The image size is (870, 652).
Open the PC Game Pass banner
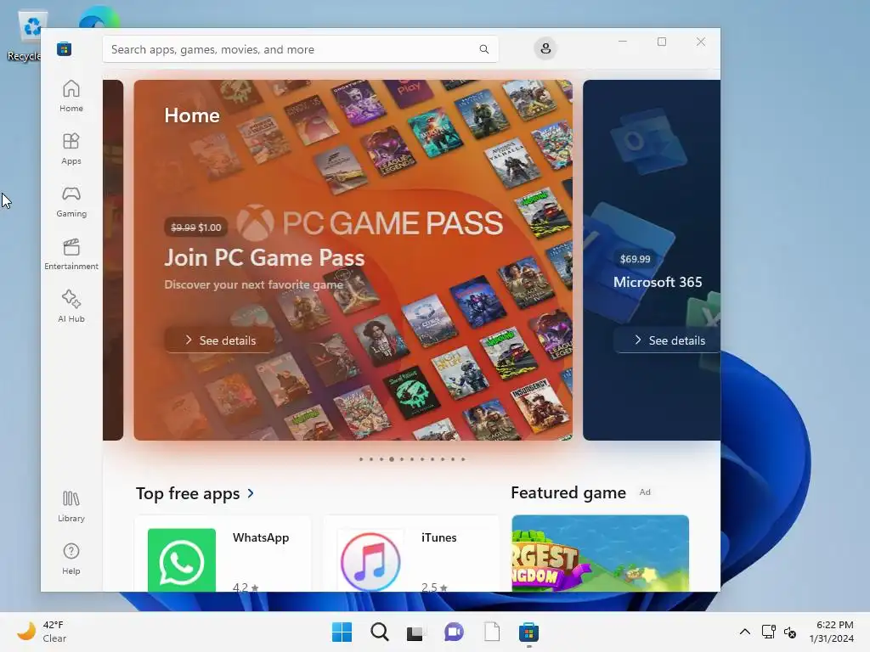(353, 260)
